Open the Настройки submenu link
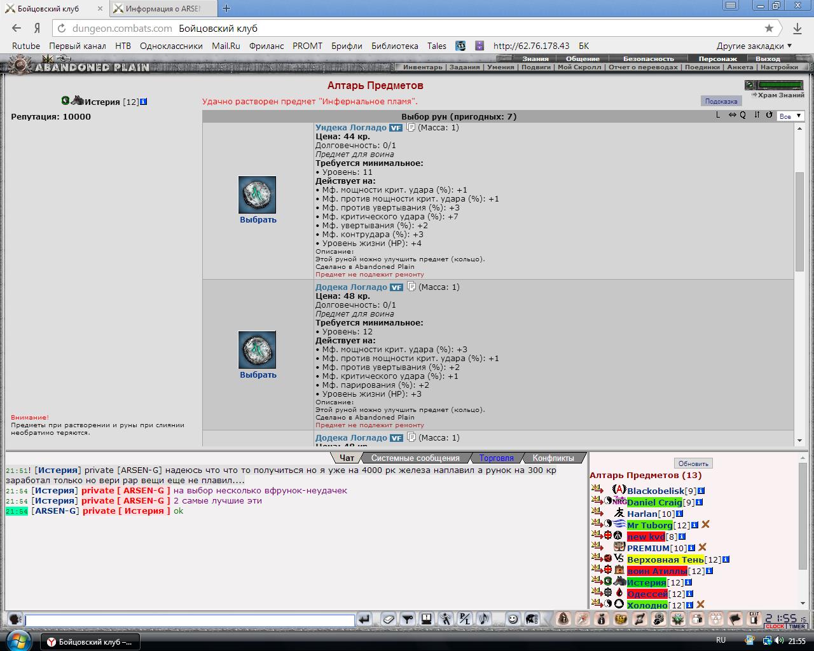 [779, 67]
